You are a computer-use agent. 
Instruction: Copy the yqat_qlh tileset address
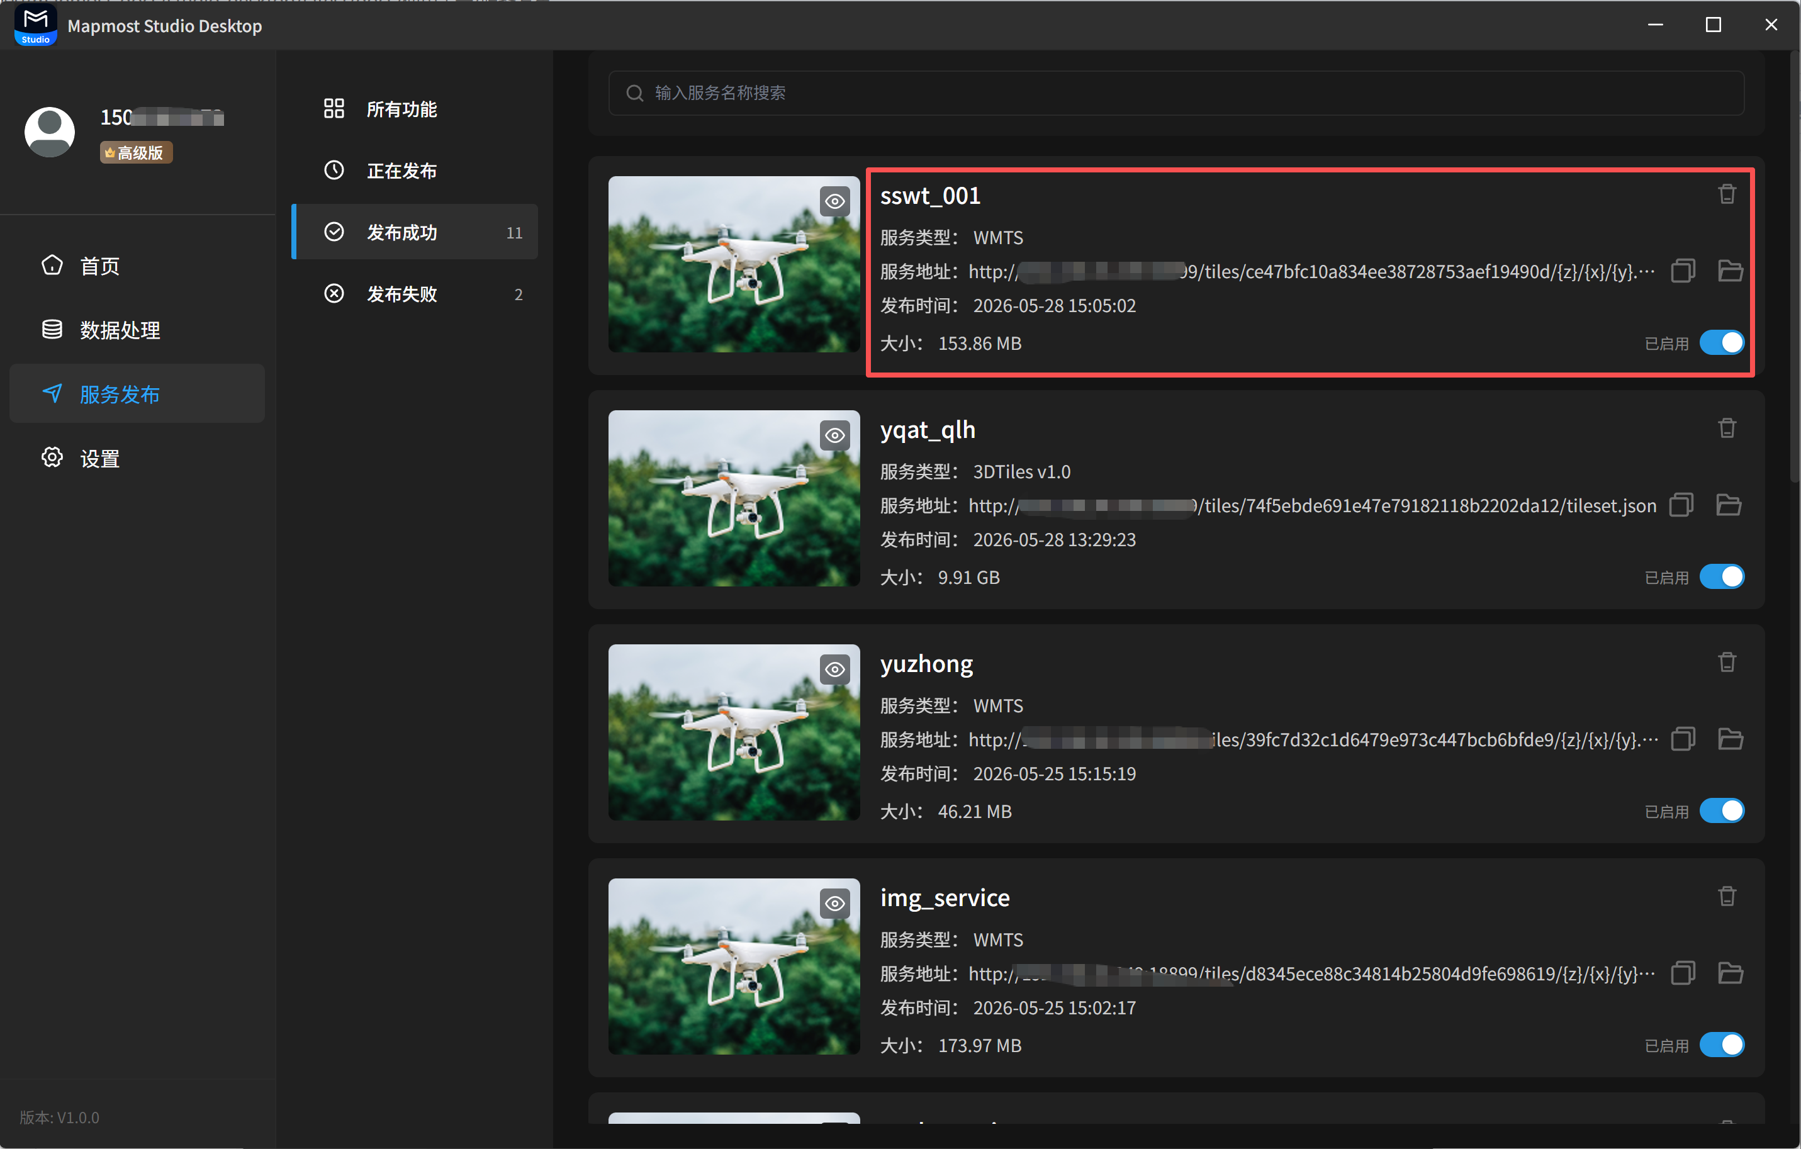coord(1681,505)
